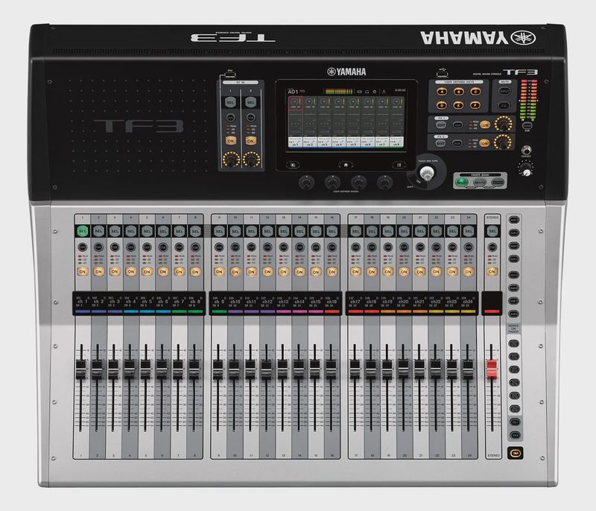Select Sends On Fader FX1 key

coord(515,422)
